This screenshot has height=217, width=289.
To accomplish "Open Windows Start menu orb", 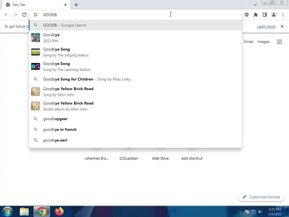I will click(8, 211).
